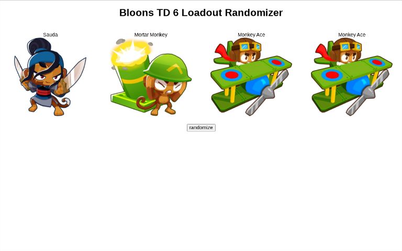Click the Monkey Ace plane beside Mortar Monkey
Viewport: 402px width, 251px height.
click(x=251, y=77)
